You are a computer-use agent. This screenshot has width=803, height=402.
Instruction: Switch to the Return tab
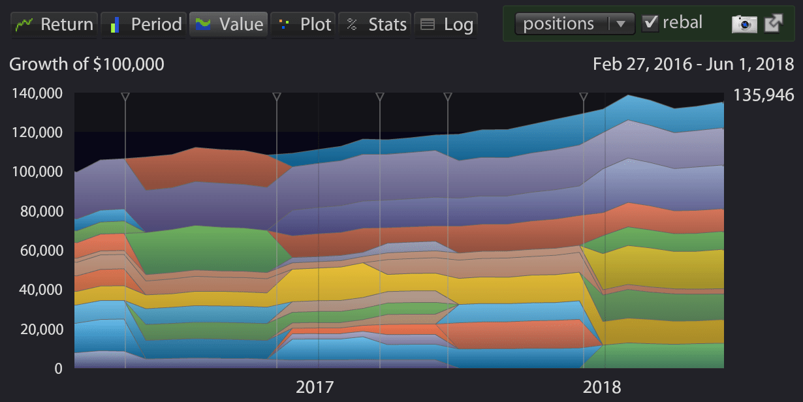coord(54,23)
